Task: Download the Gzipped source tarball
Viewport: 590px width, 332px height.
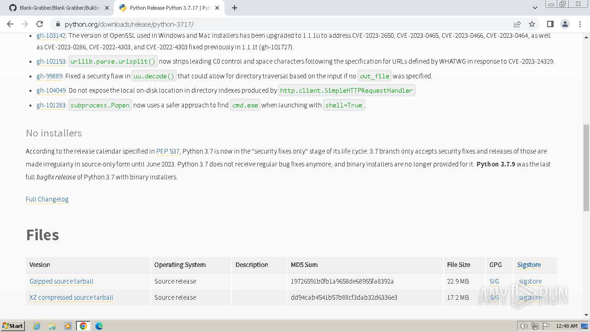Action: coord(61,281)
